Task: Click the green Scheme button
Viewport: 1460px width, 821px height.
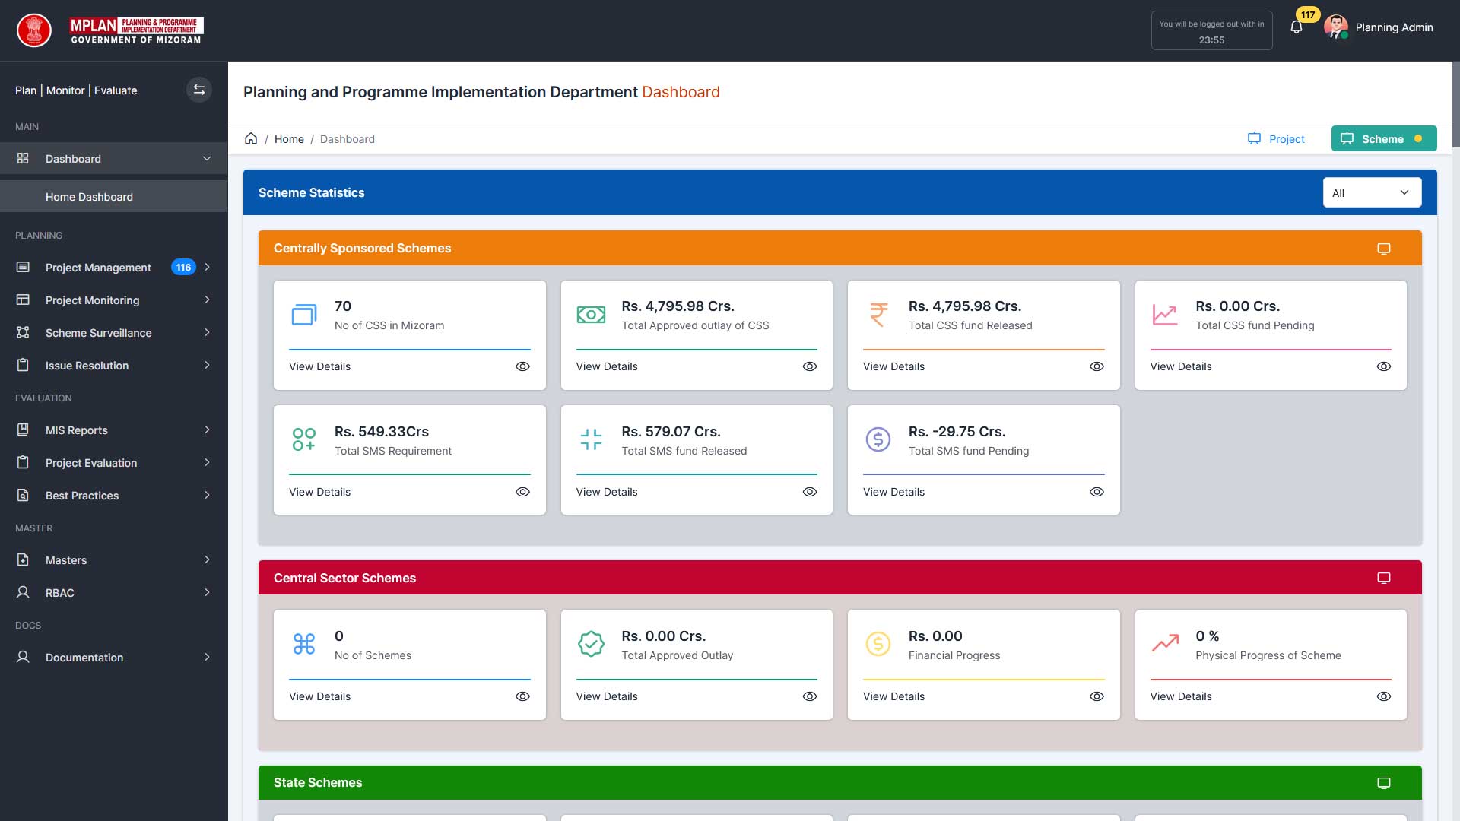Action: [x=1383, y=139]
